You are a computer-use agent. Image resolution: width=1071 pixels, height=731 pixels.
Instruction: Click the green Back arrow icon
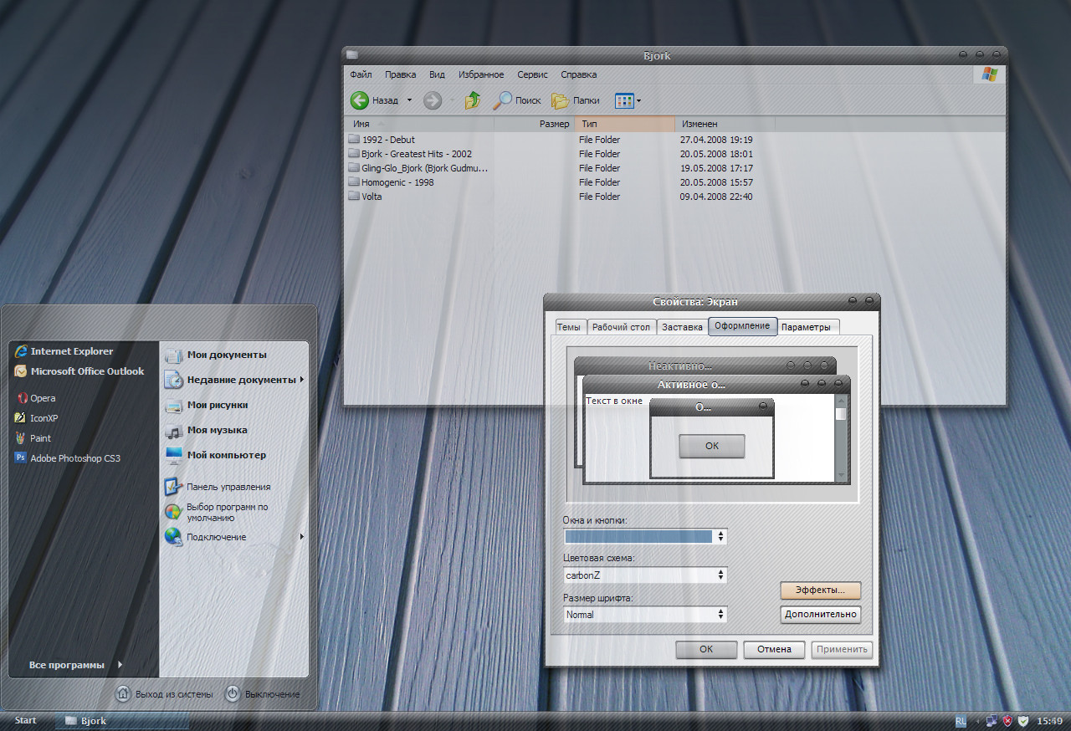pos(360,100)
